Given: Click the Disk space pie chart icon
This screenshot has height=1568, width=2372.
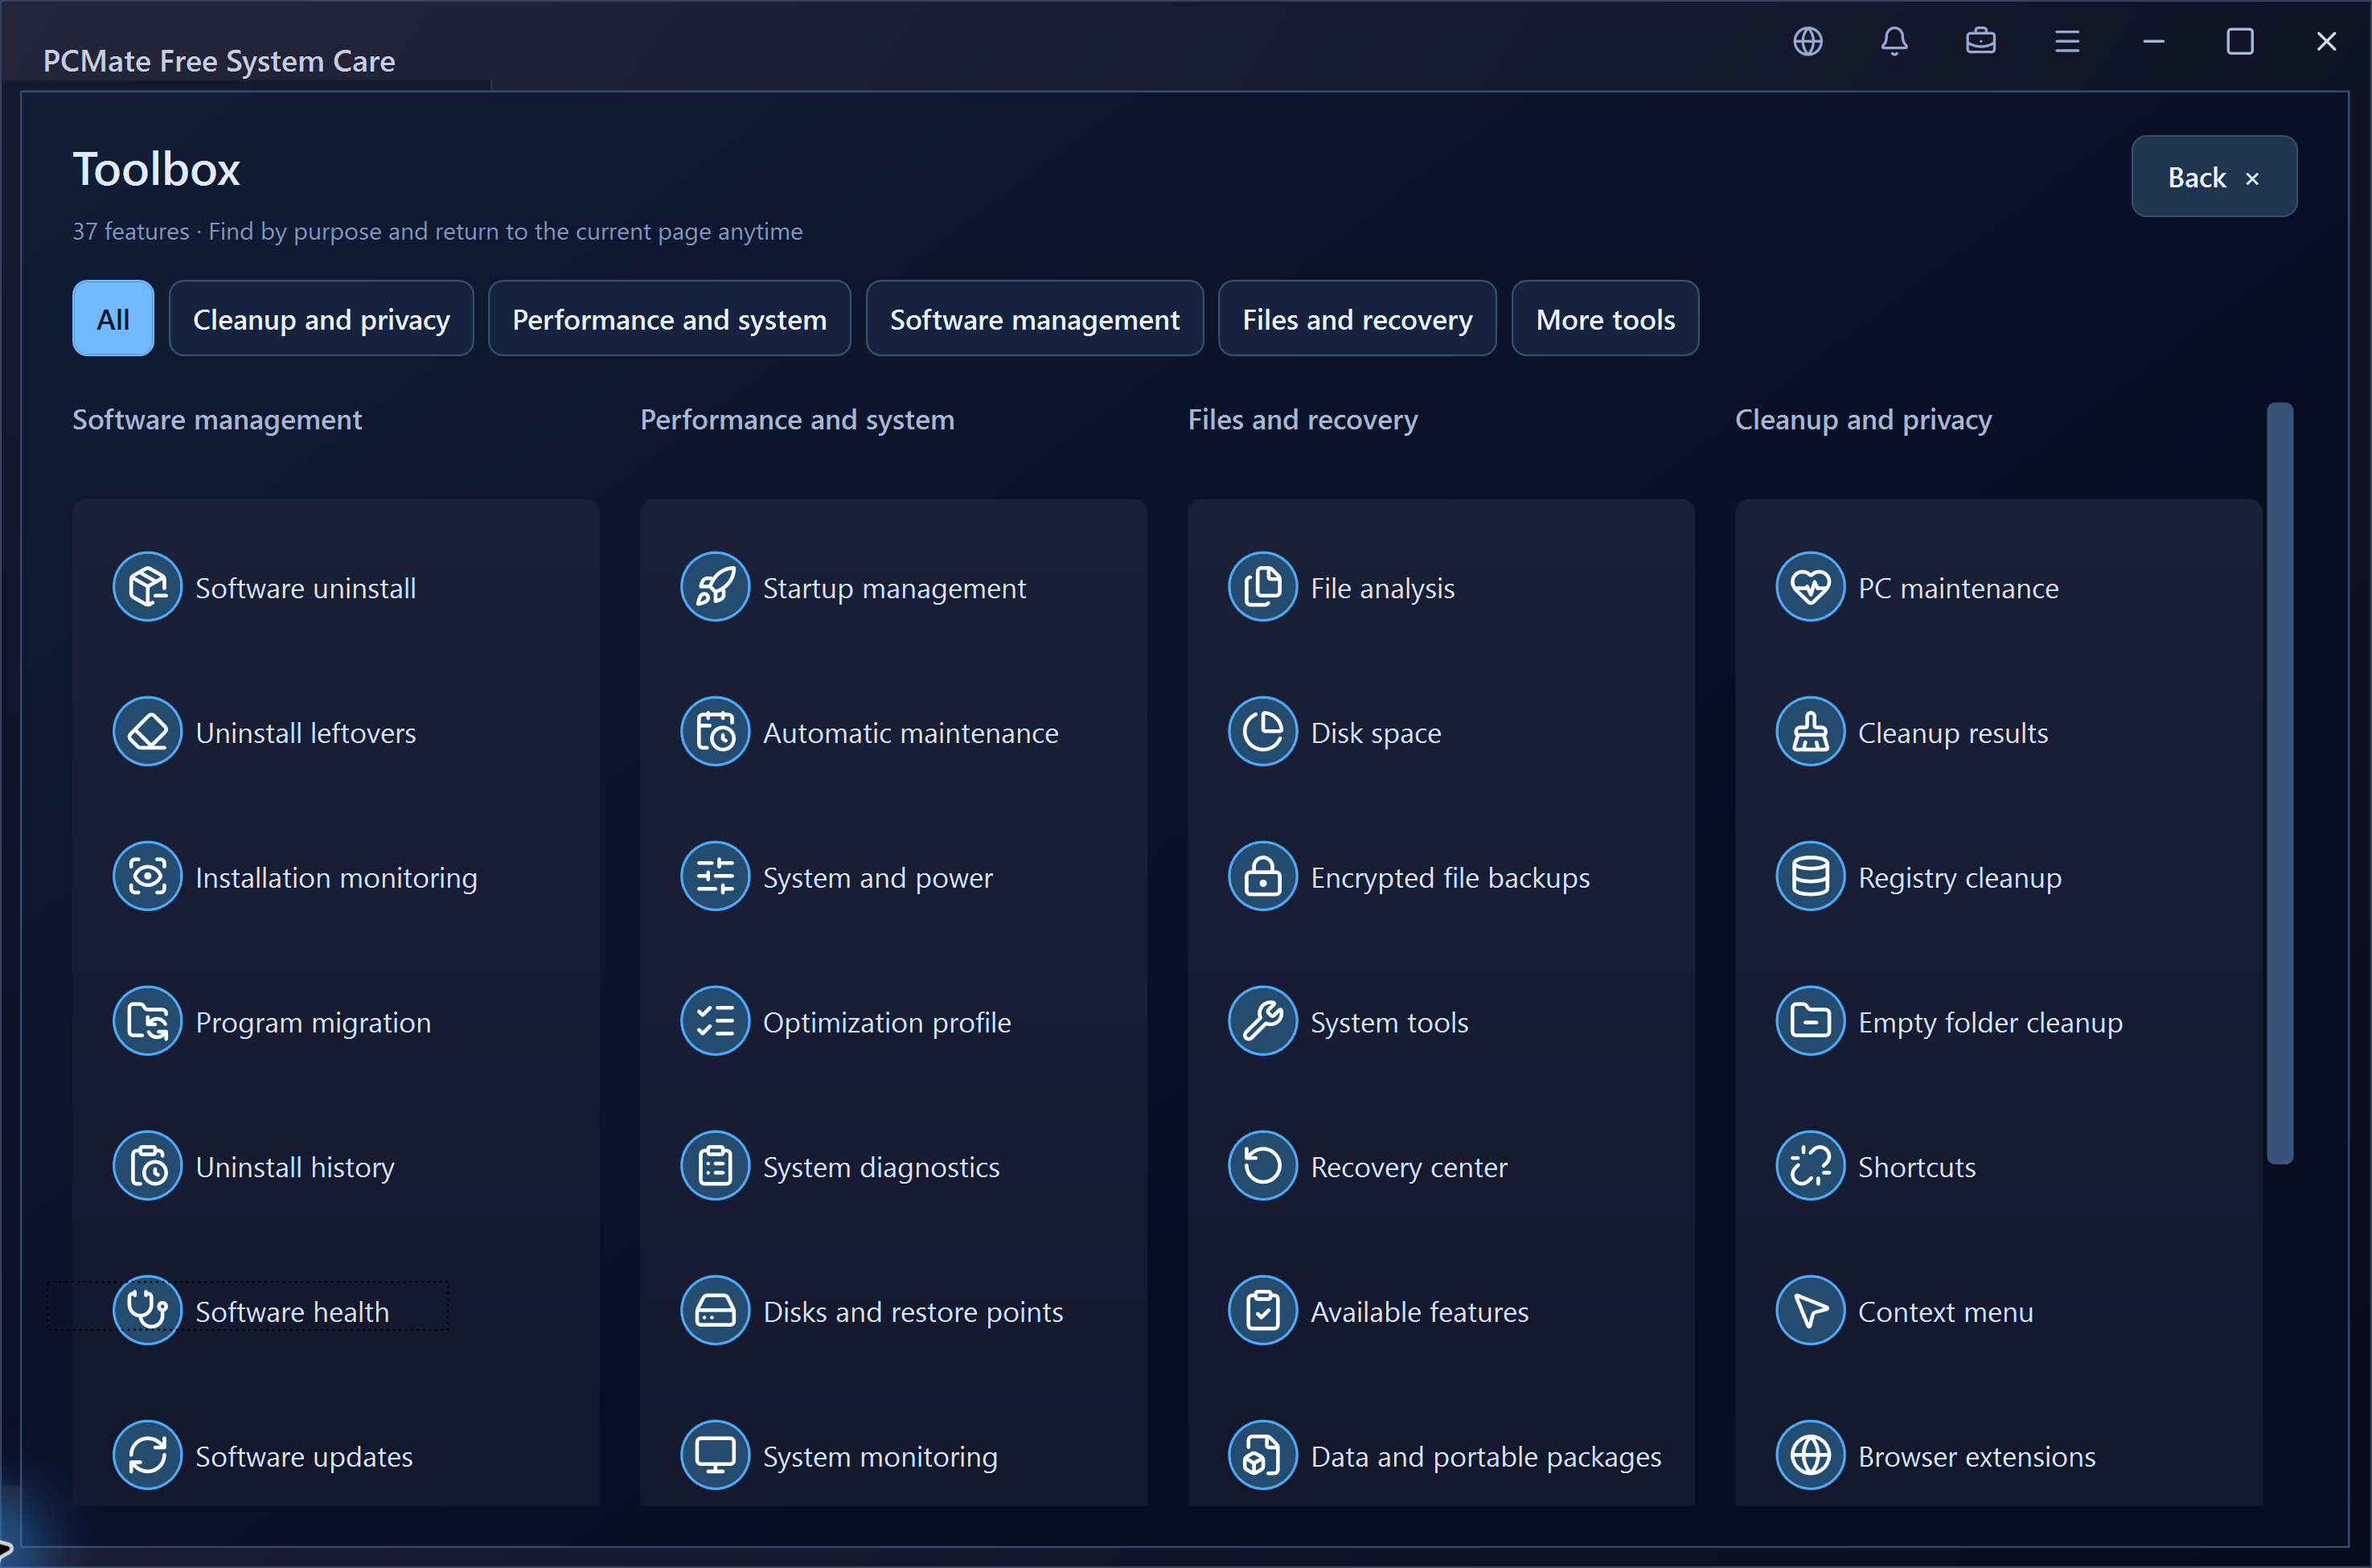Looking at the screenshot, I should click(1263, 732).
